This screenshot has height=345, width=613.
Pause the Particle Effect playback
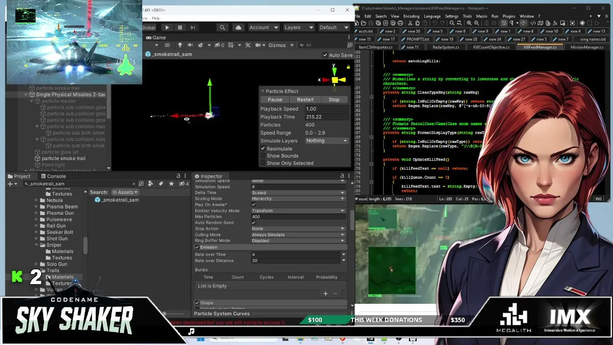pos(275,100)
